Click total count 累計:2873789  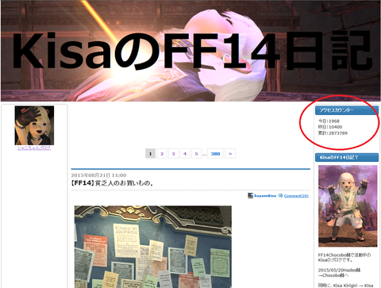pos(333,133)
